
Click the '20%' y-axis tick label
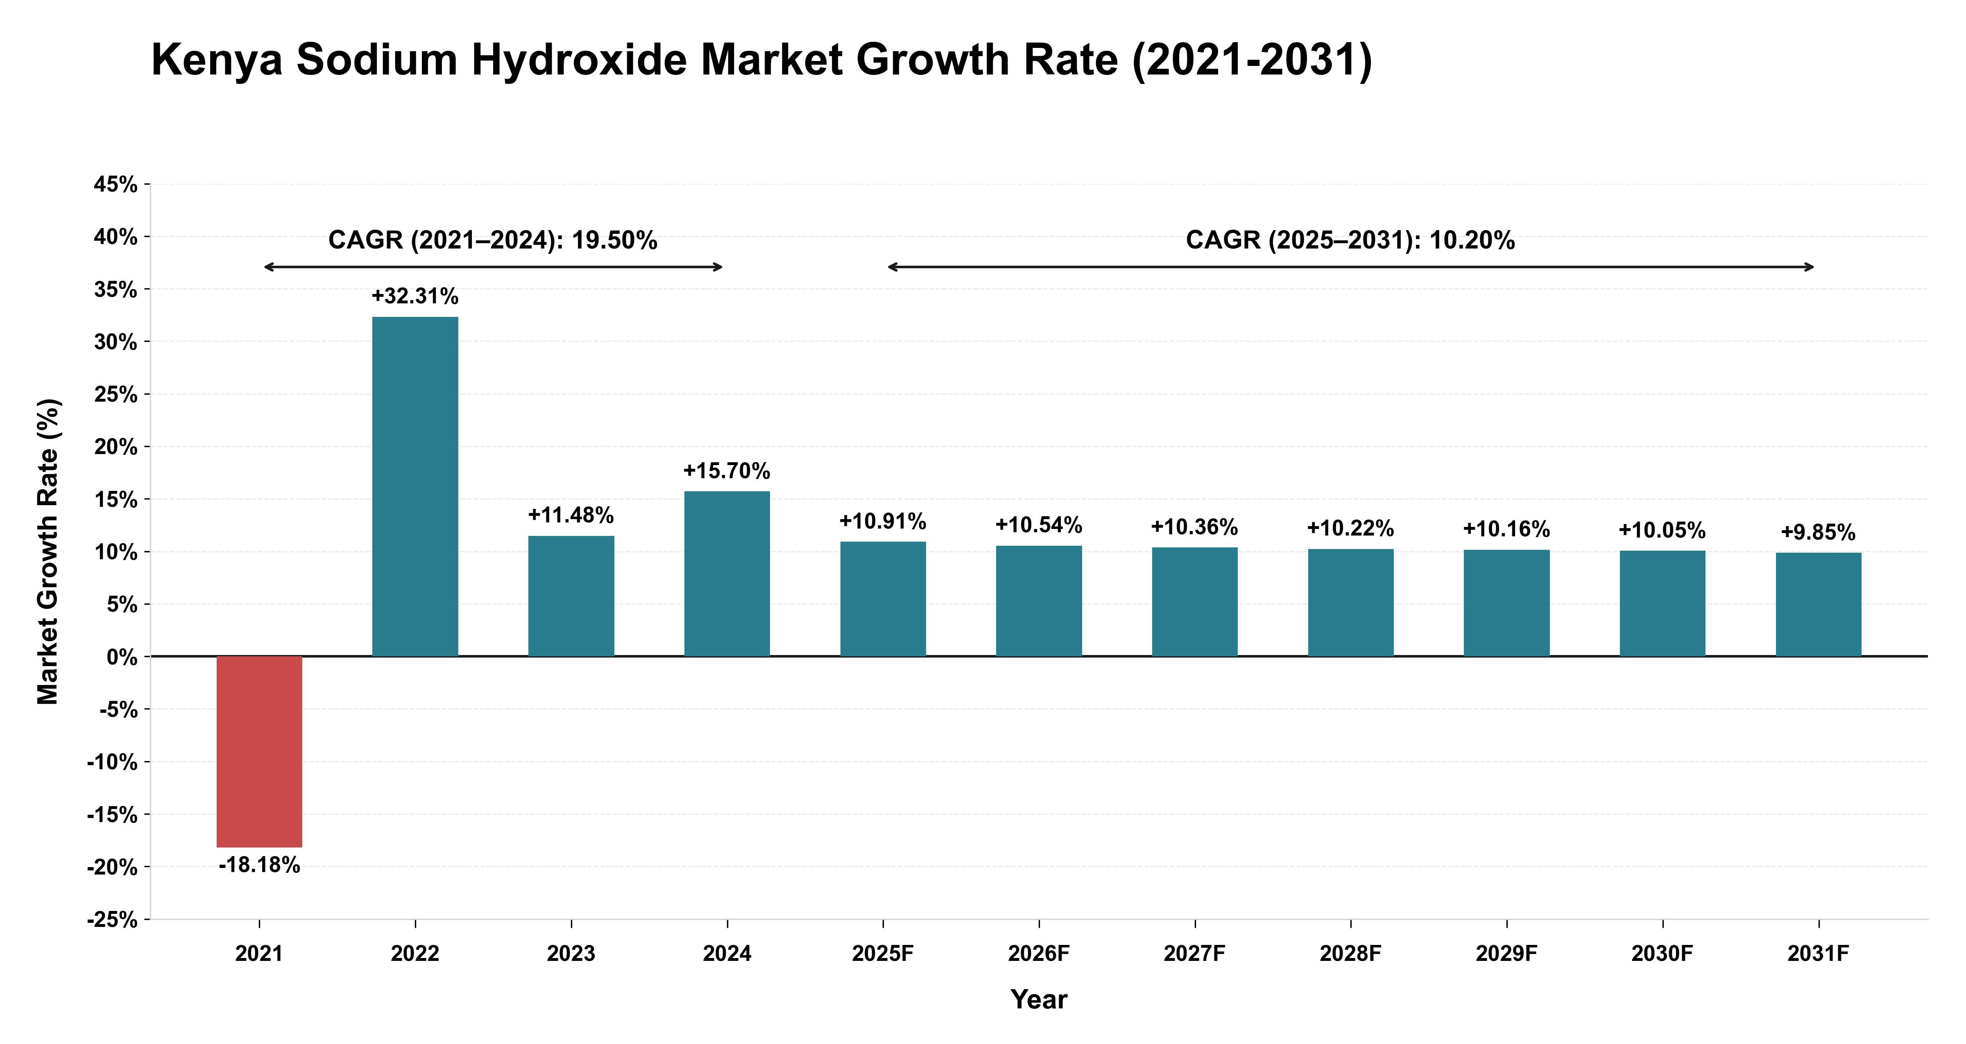116,447
